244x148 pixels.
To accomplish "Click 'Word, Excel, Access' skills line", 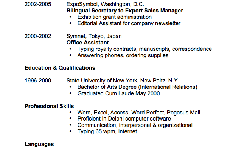I will point(139,113).
